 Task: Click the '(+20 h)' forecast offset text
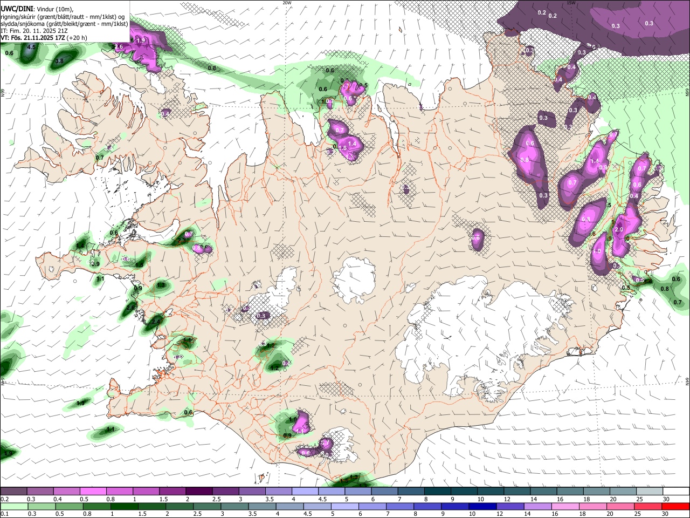coord(77,38)
